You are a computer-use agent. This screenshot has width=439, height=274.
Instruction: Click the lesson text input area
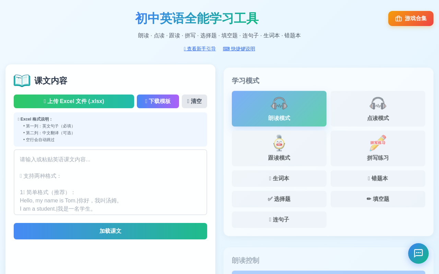[110, 182]
